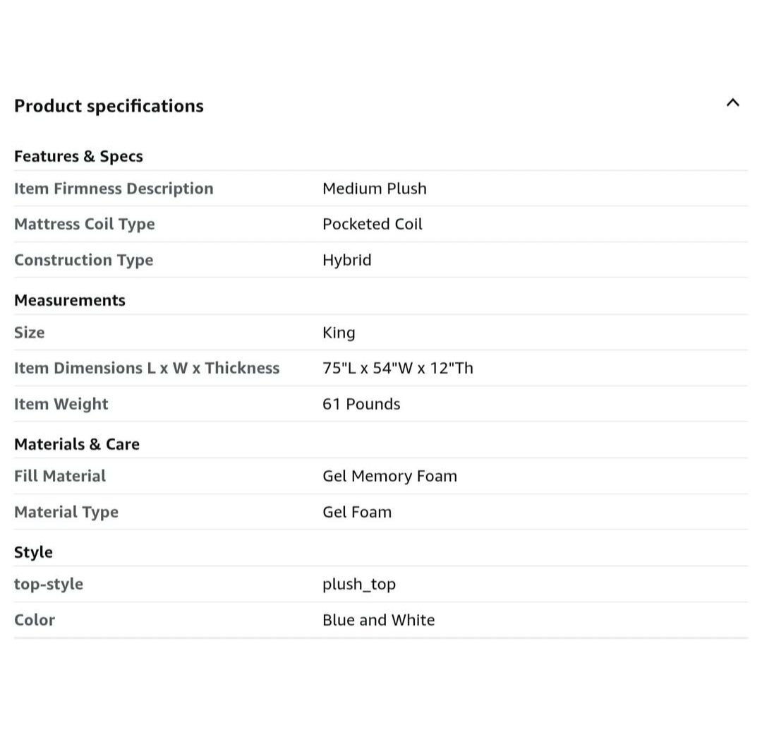Click the Style section heading
Screen dimensions: 762x735
(33, 552)
